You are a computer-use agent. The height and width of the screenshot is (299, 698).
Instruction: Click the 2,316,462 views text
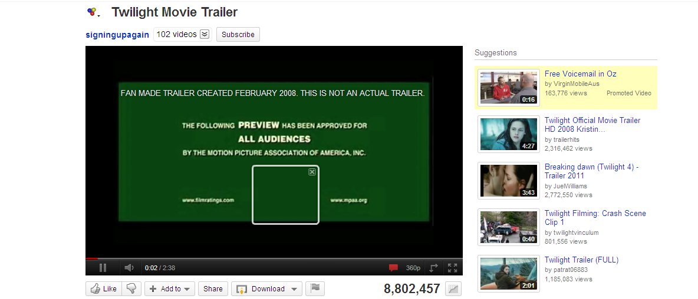point(568,148)
